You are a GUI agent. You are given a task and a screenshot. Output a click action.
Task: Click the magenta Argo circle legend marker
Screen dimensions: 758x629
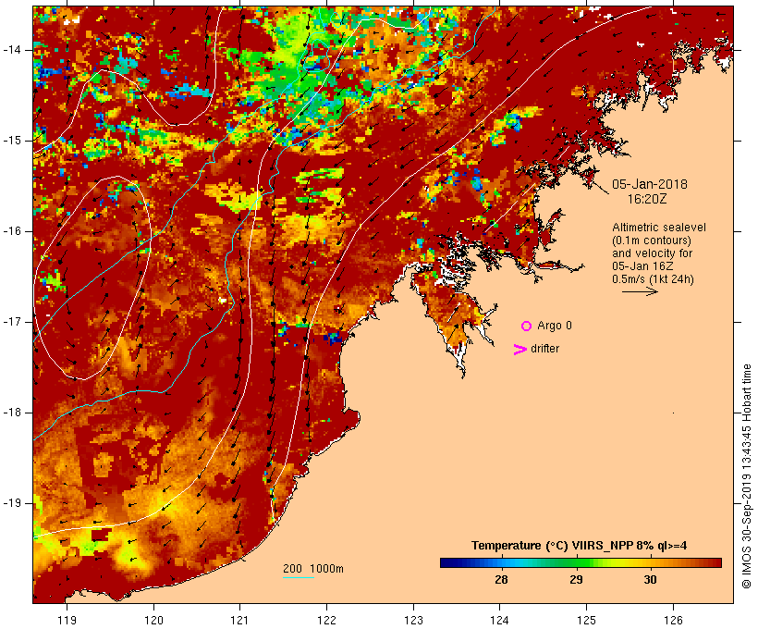[527, 327]
